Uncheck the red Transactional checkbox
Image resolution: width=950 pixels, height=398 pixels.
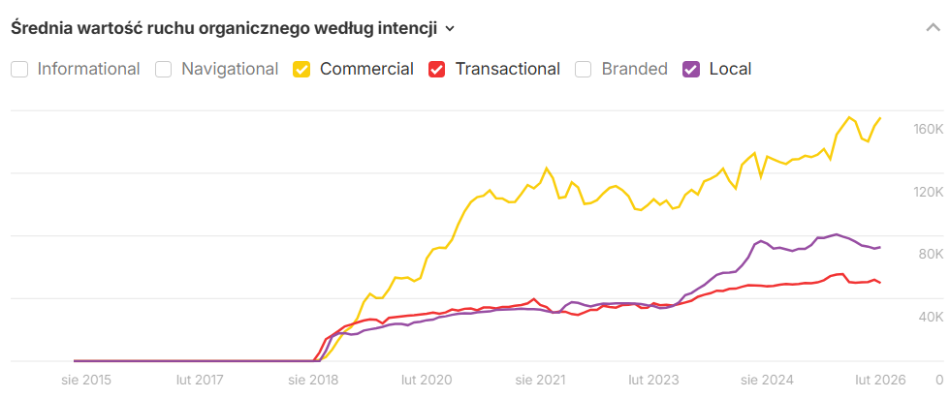437,69
